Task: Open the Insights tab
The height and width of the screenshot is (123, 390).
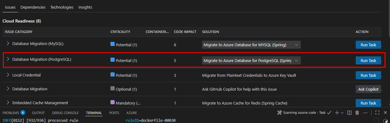Action: 85,7
